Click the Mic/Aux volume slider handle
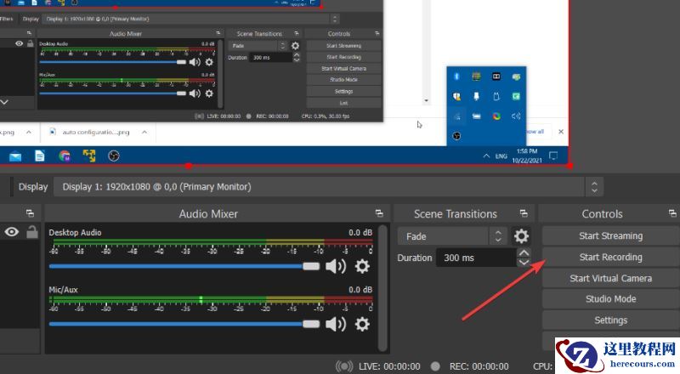 (311, 324)
